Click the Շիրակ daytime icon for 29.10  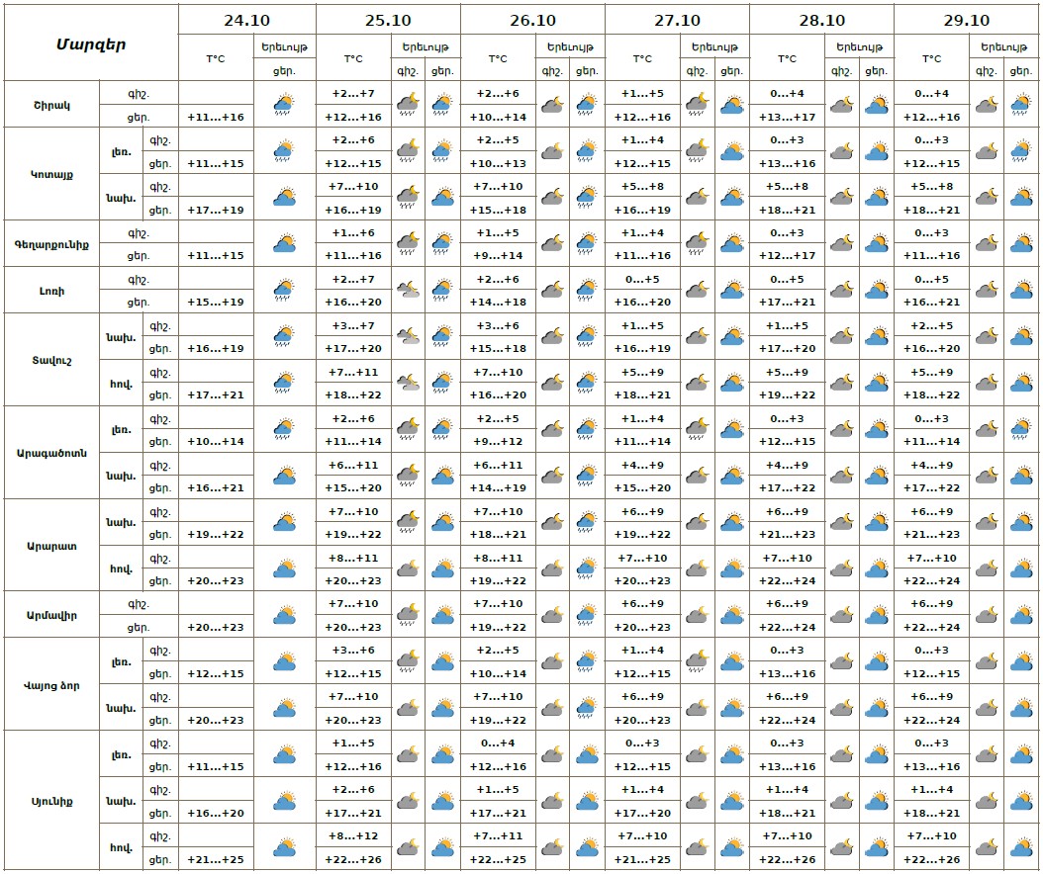(x=1020, y=104)
